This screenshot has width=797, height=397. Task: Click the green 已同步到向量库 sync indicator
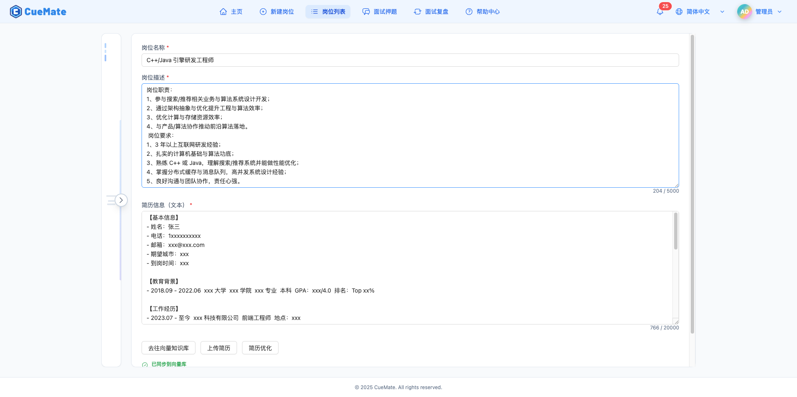[x=165, y=364]
